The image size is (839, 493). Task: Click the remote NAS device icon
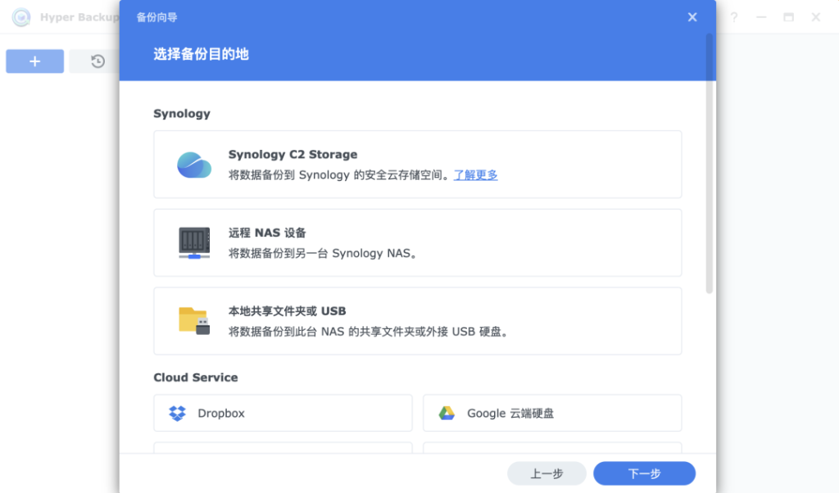point(194,243)
